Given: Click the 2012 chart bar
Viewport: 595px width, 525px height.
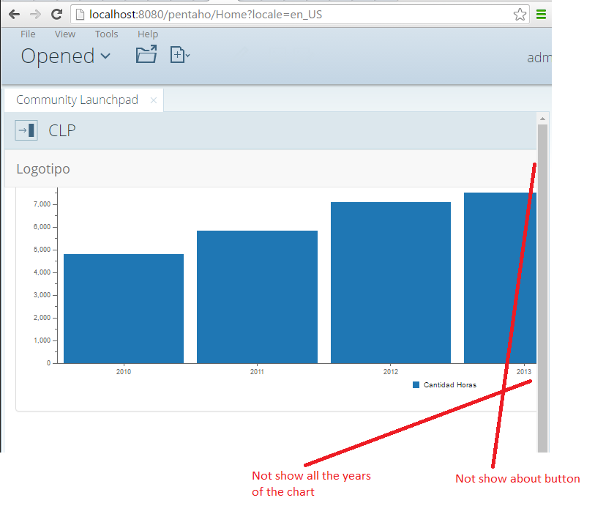Looking at the screenshot, I should [391, 283].
